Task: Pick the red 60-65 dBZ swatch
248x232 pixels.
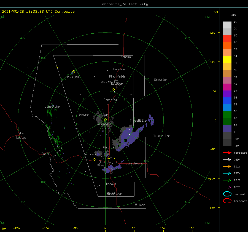Action: [x=227, y=39]
